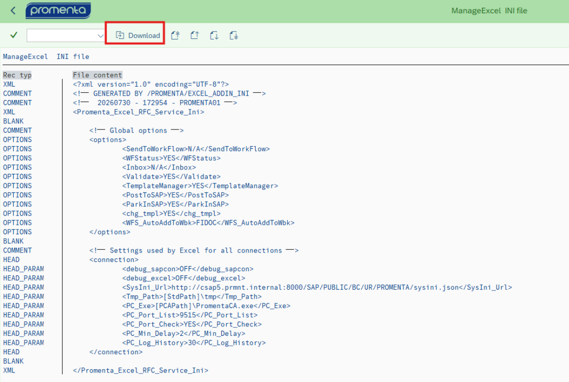Select the debug_excel OFF line
The width and height of the screenshot is (569, 382).
click(x=183, y=278)
